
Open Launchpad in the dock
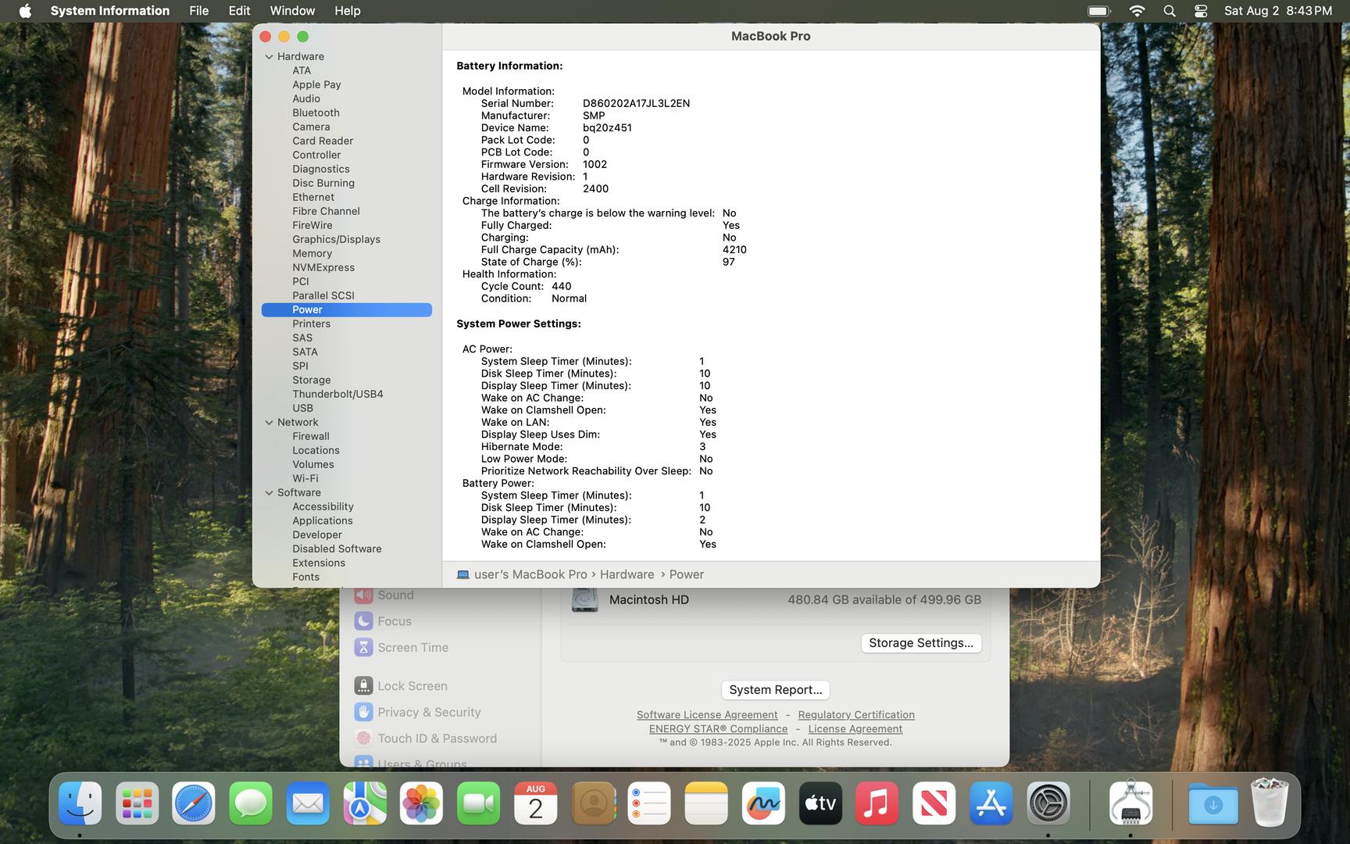(137, 803)
